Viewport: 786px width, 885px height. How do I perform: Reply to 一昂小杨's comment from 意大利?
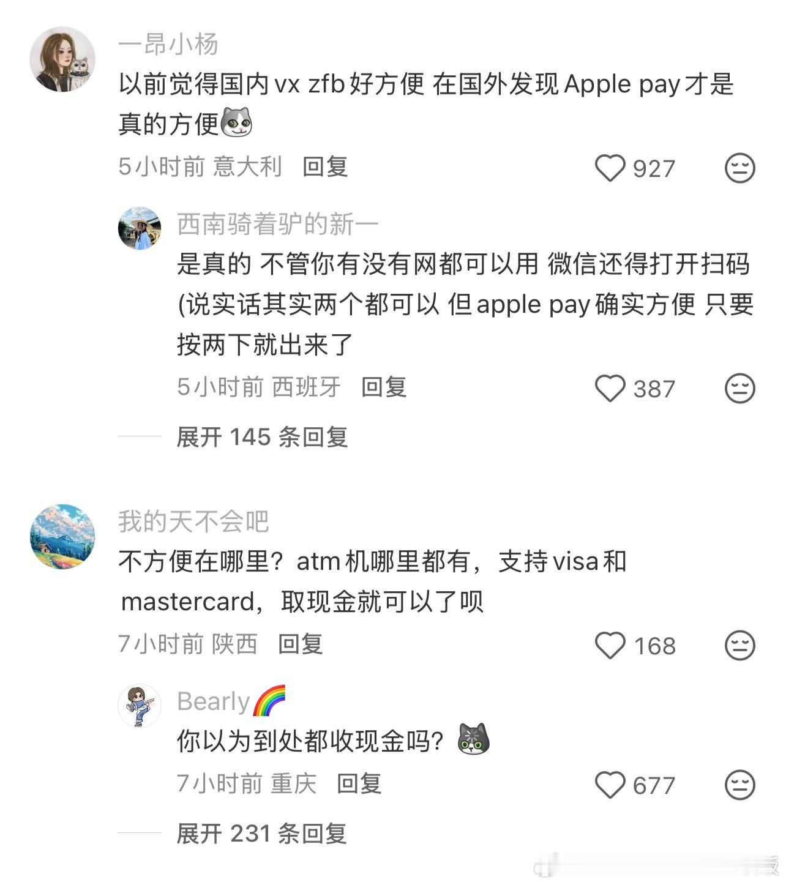(x=325, y=166)
